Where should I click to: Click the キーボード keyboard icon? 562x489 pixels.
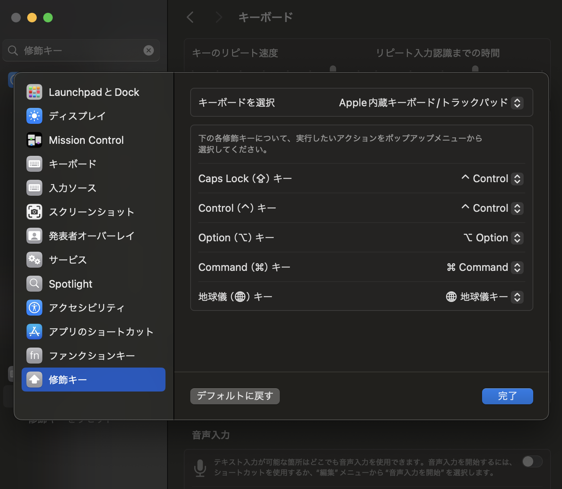tap(34, 164)
